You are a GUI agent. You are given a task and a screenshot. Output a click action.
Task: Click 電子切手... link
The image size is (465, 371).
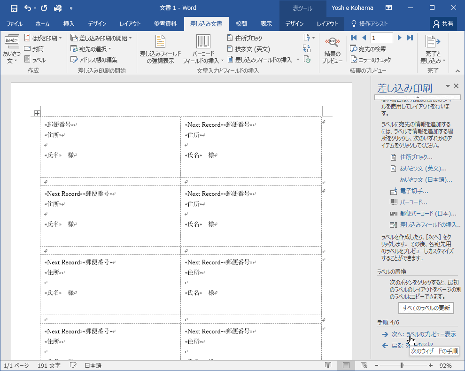414,191
